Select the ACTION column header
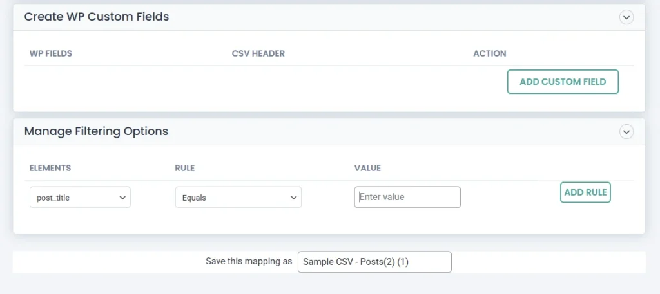This screenshot has height=294, width=660. point(489,53)
